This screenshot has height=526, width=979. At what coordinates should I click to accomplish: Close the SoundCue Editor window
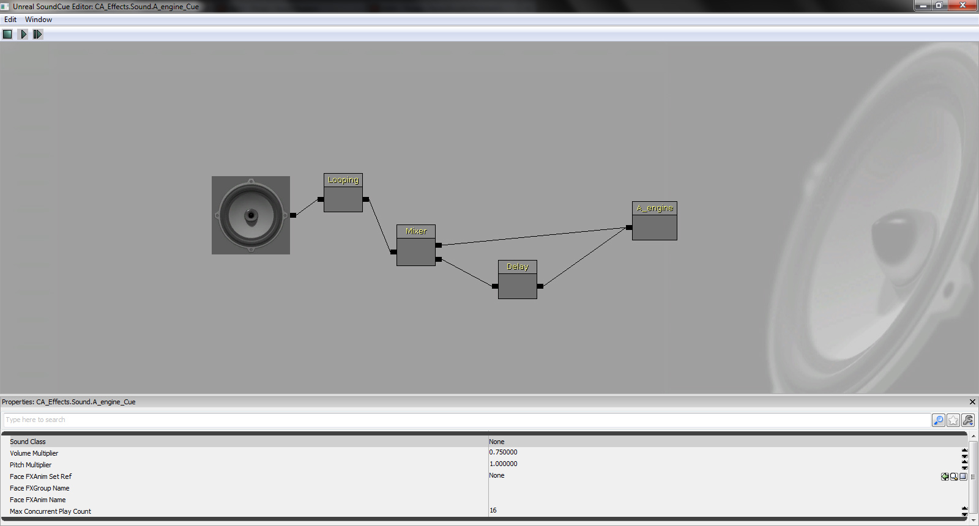pyautogui.click(x=963, y=6)
